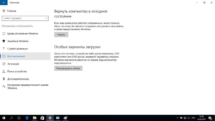Show hidden tray icons chevron

pyautogui.click(x=177, y=118)
